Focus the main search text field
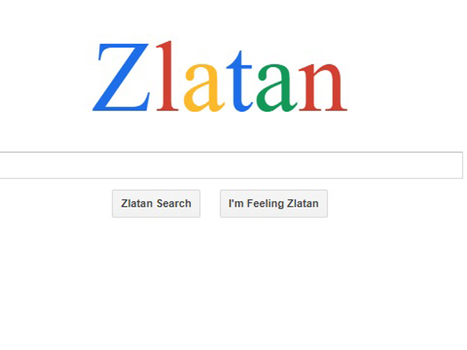Screen dimensions: 467x350 tap(231, 165)
